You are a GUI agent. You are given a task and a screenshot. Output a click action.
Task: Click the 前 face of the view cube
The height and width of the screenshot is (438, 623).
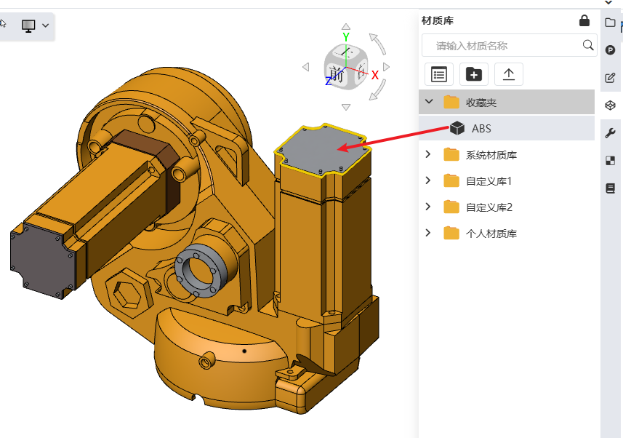337,75
